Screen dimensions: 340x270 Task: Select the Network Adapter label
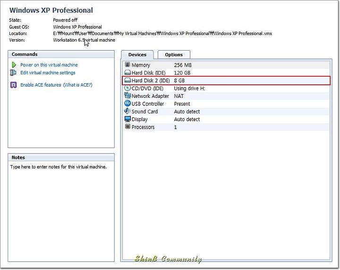[150, 96]
